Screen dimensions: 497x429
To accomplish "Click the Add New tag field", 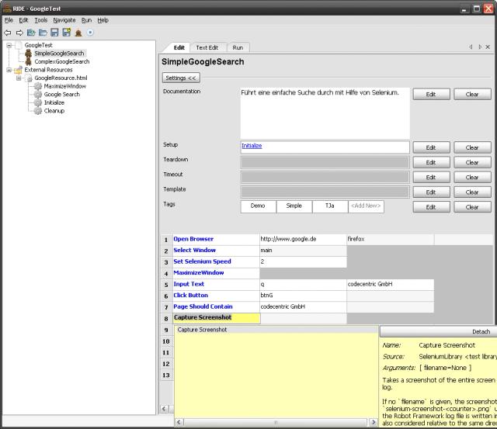I will coord(365,206).
